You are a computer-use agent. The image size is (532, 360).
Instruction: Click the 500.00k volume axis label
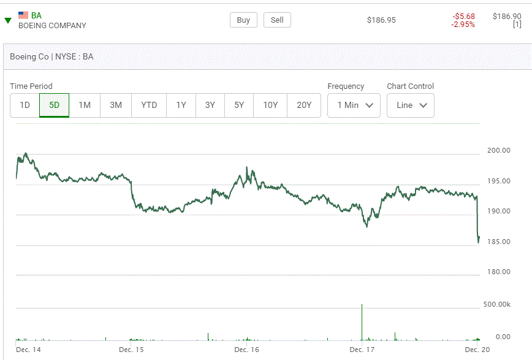(x=496, y=304)
